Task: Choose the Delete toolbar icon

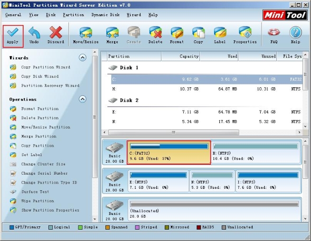Action: coord(155,36)
